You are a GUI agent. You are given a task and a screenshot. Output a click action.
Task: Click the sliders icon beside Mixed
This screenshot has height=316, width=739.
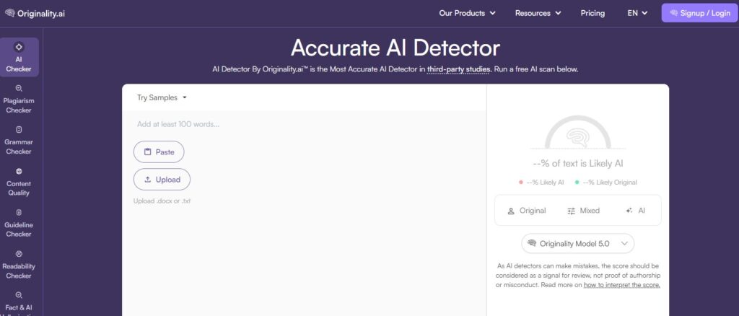click(572, 211)
